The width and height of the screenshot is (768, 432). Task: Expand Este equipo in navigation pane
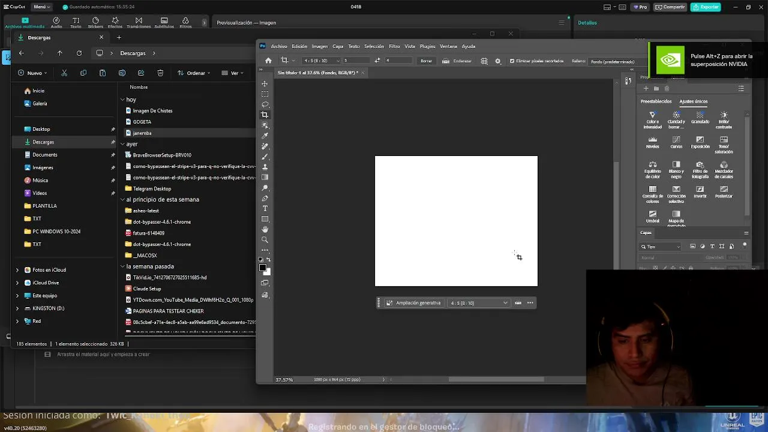click(17, 296)
